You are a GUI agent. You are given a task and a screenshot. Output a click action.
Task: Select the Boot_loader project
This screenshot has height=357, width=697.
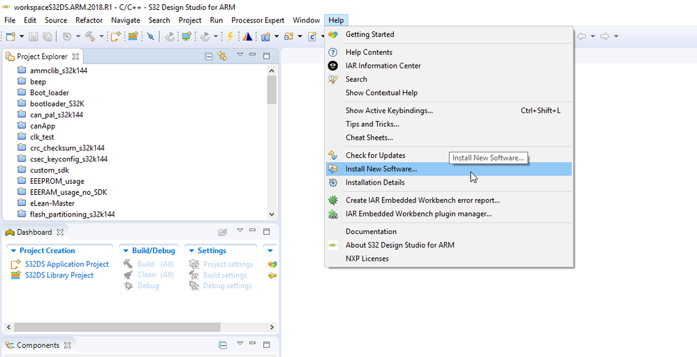point(50,92)
